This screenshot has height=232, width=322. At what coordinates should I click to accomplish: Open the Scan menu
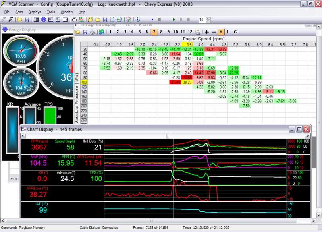pyautogui.click(x=19, y=12)
